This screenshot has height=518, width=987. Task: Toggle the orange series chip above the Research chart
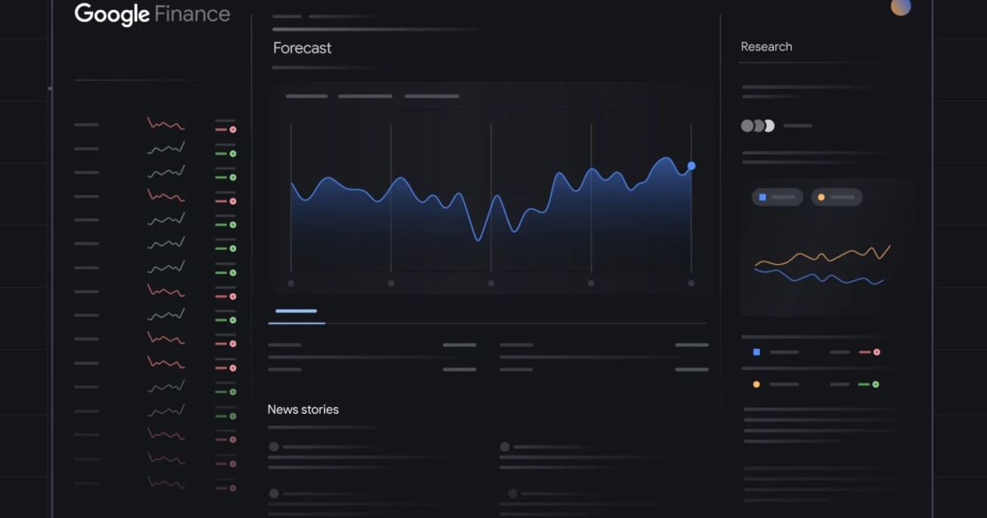coord(836,197)
